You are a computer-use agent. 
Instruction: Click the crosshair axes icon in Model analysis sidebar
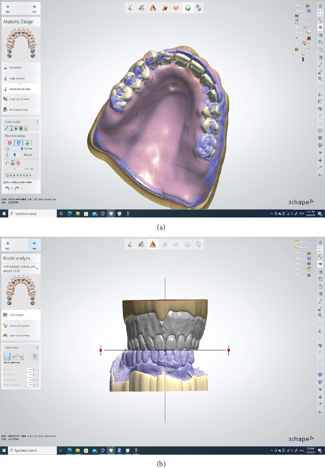(x=320, y=397)
